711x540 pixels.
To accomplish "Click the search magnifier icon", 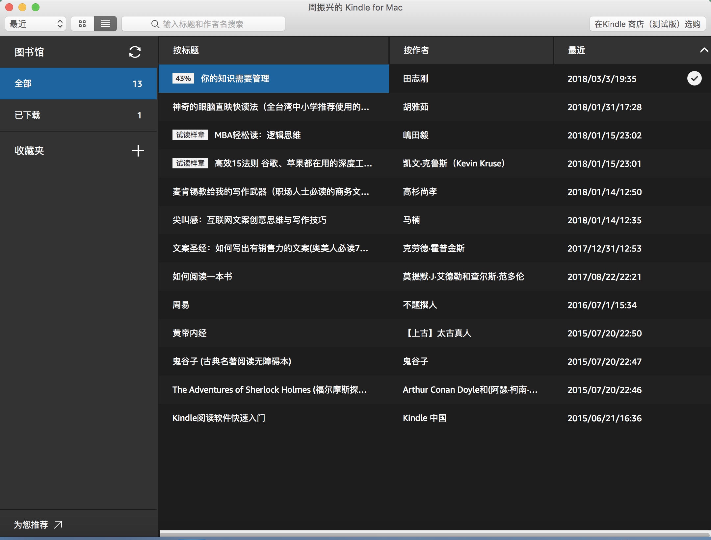I will click(155, 24).
